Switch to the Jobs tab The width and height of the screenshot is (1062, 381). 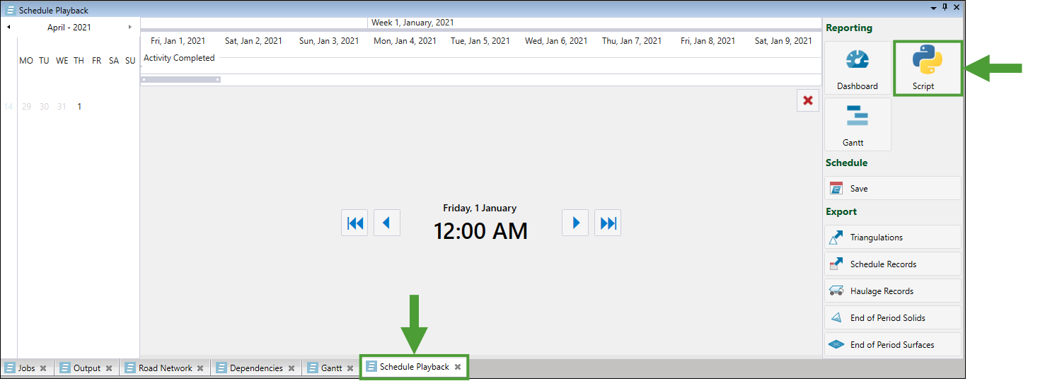click(x=27, y=368)
